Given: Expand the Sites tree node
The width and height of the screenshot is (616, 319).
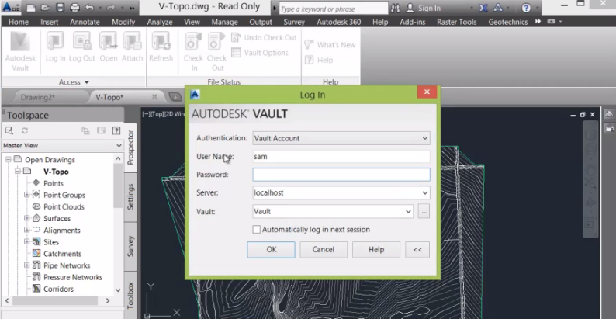Looking at the screenshot, I should pos(26,242).
